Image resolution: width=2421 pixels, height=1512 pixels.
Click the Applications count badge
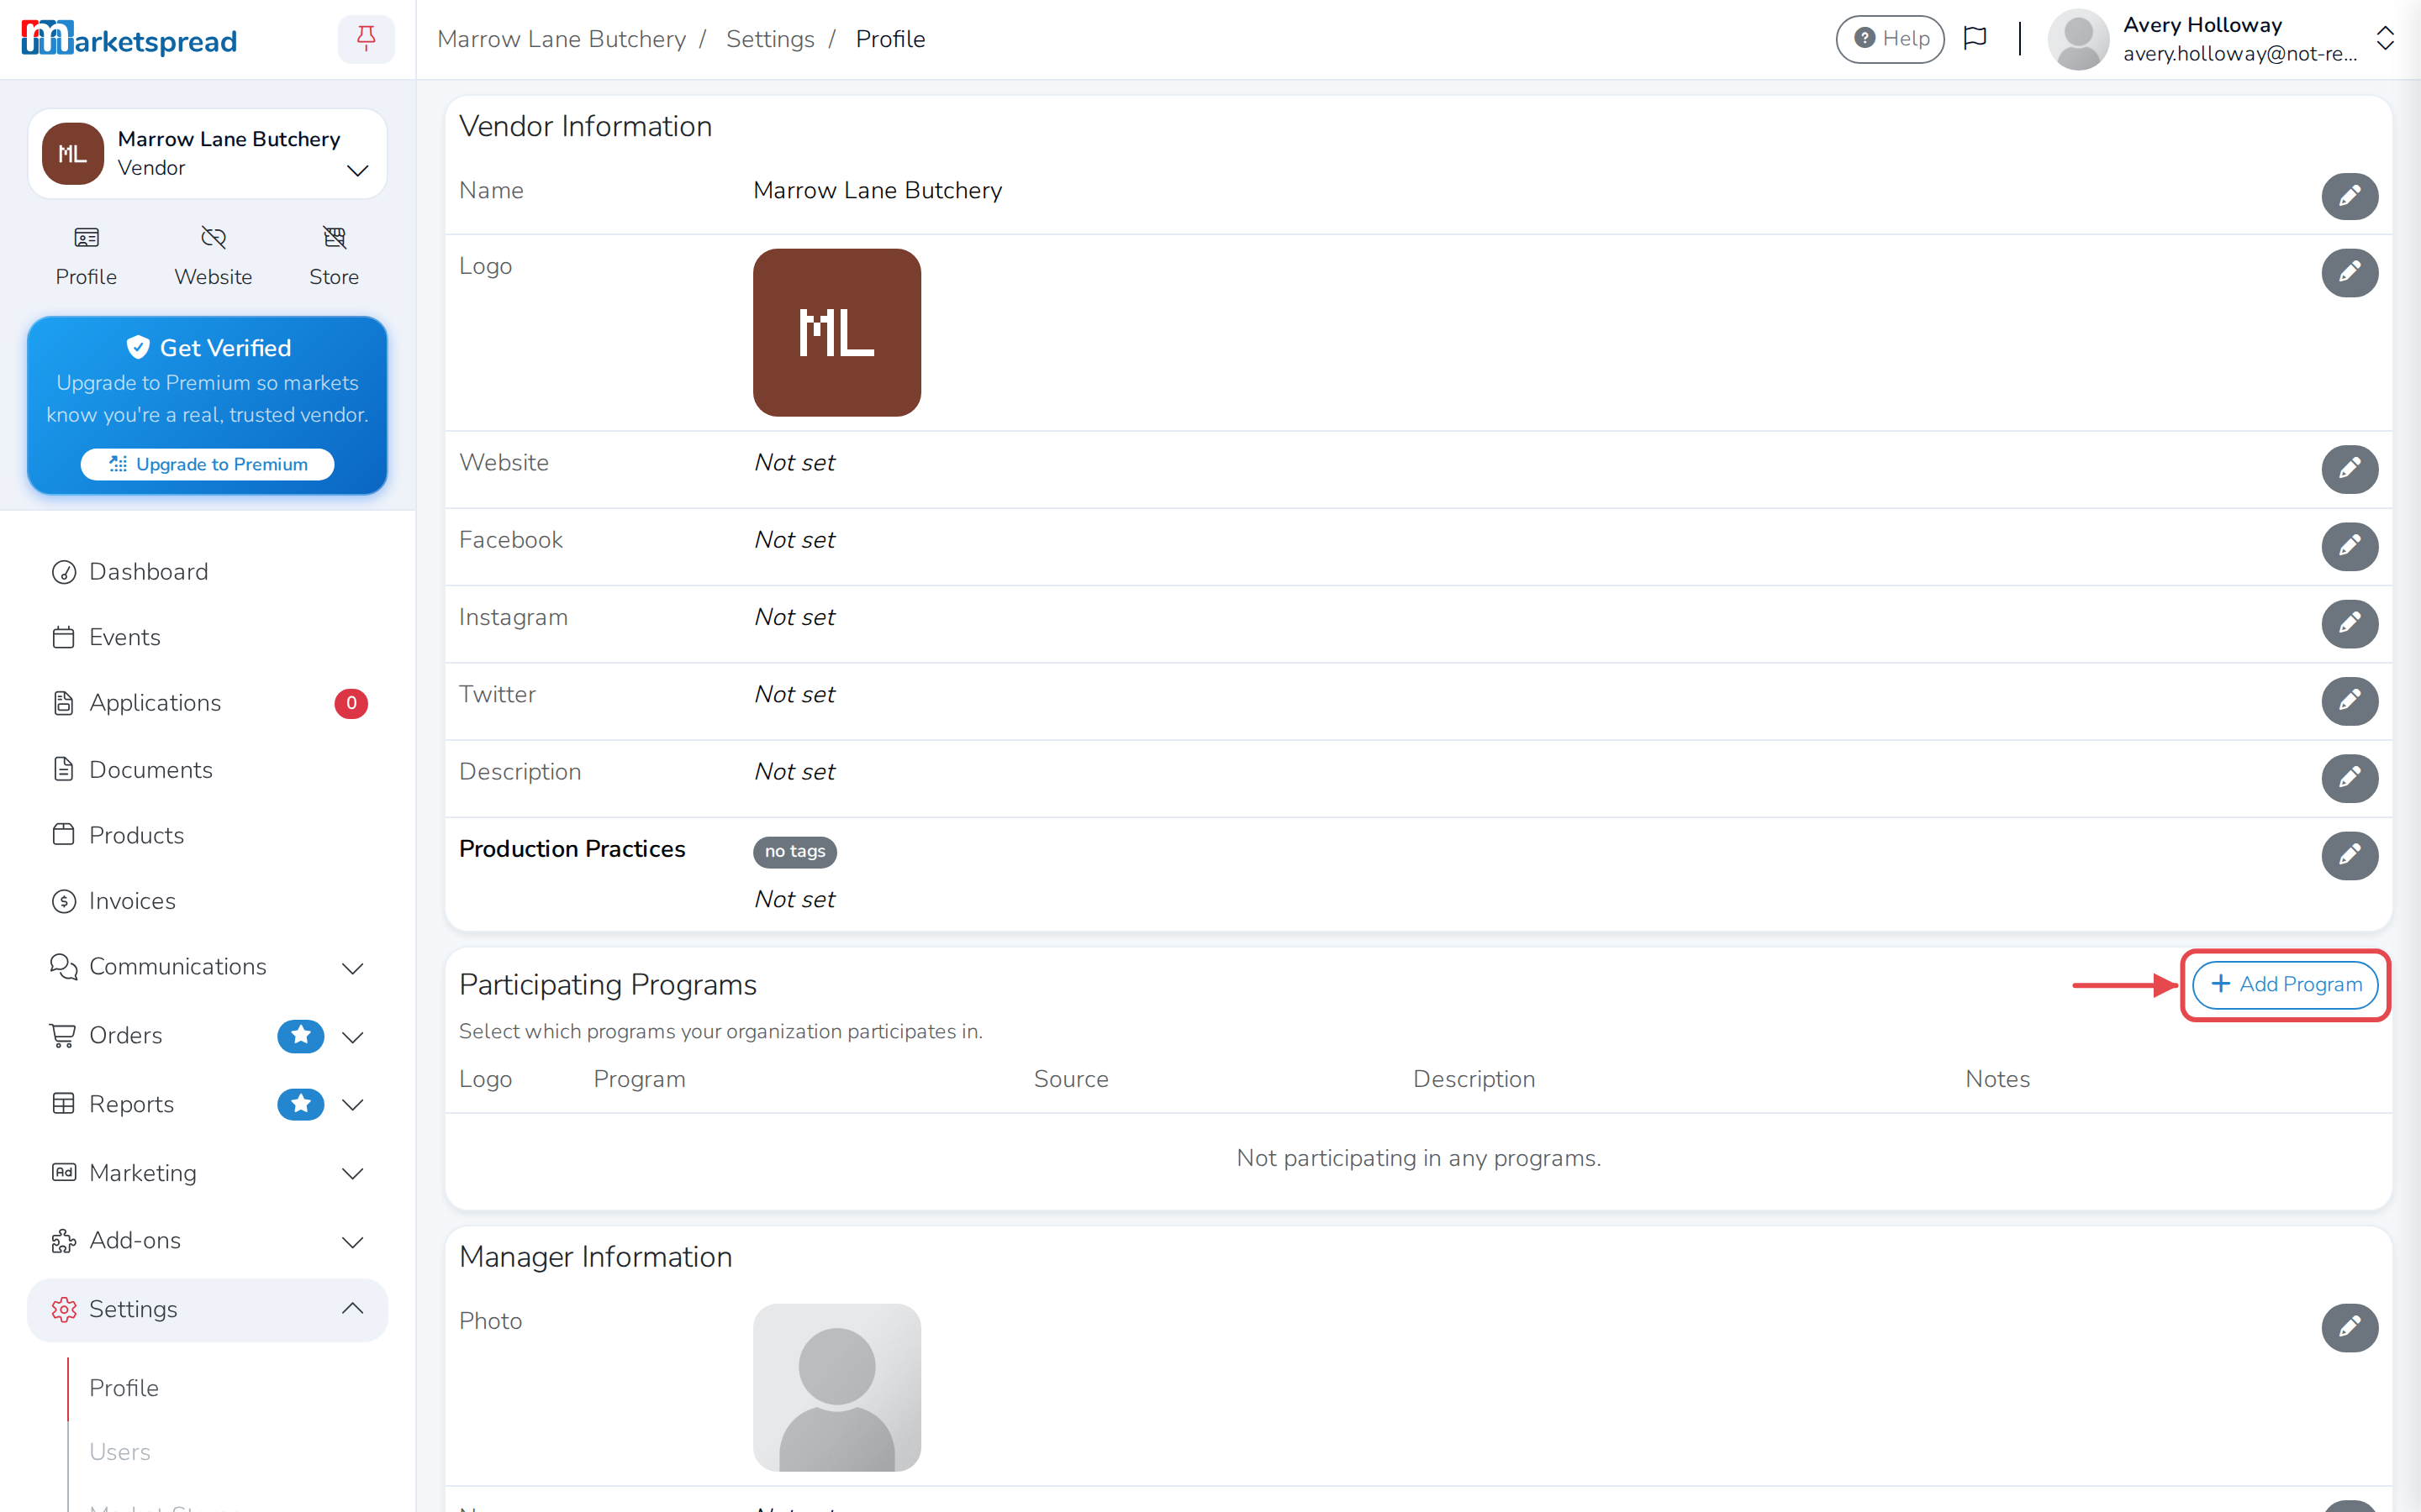pos(351,703)
